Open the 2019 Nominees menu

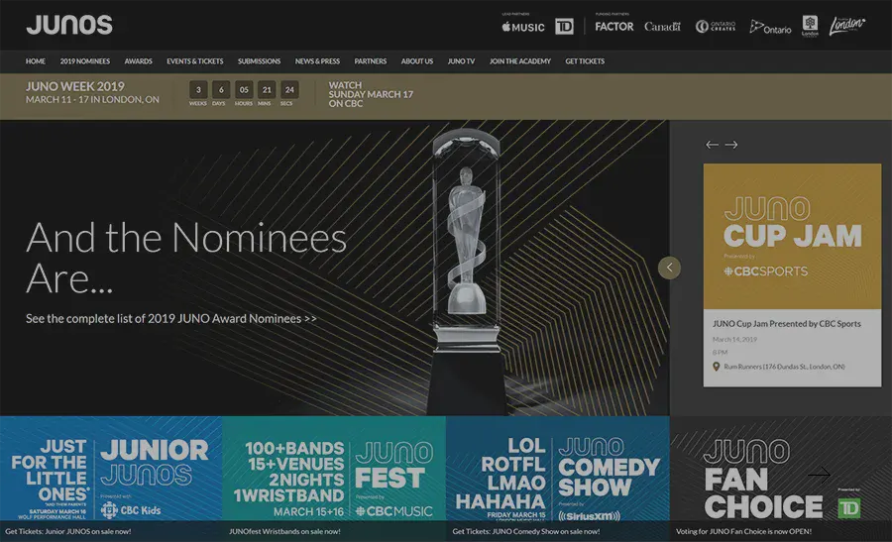click(x=84, y=61)
